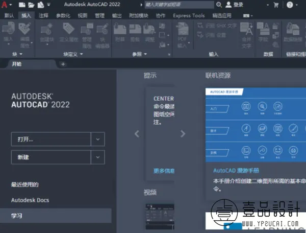Click the 打开... button
The image size is (306, 233).
pyautogui.click(x=51, y=139)
